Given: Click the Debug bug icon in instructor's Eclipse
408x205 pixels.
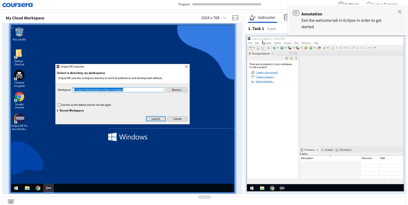Looking at the screenshot, I should coord(274,48).
